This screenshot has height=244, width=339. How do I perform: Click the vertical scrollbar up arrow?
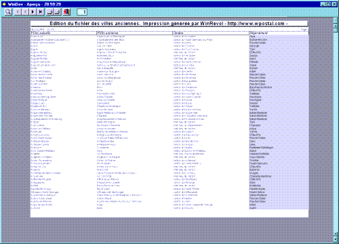[x=336, y=20]
